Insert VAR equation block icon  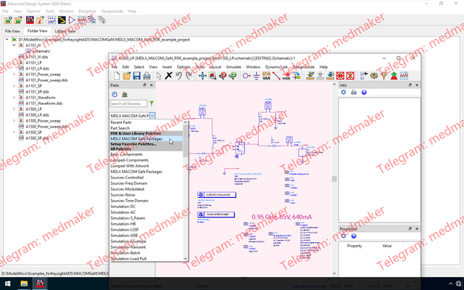click(266, 75)
